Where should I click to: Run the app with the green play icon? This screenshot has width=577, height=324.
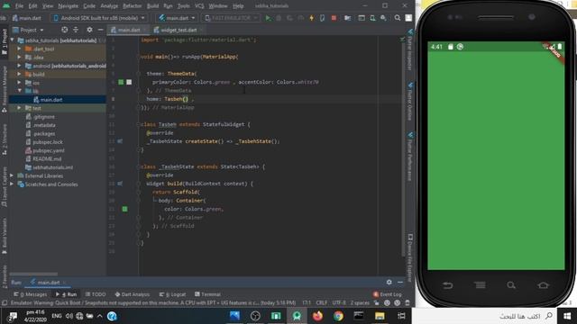click(x=268, y=18)
